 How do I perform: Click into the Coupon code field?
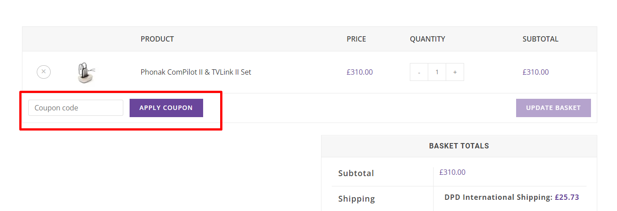point(76,108)
